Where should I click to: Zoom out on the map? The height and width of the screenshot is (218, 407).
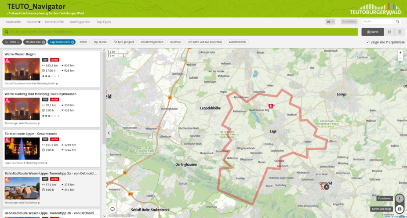400,58
